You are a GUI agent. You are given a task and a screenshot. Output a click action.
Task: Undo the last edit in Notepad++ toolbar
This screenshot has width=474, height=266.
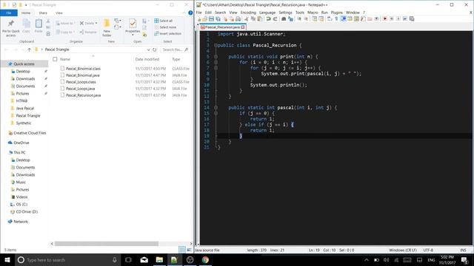point(268,18)
